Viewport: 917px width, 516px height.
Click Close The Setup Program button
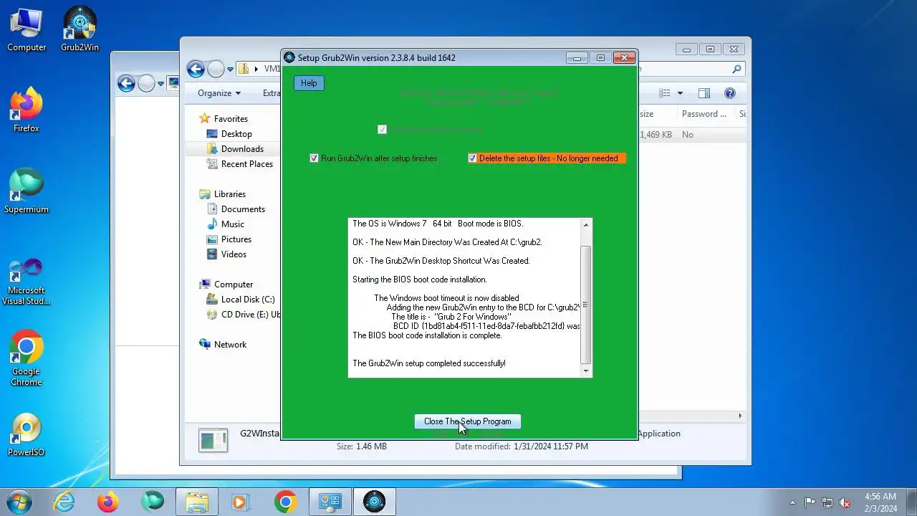pos(467,421)
